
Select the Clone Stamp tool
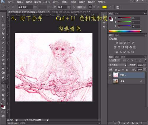[3, 51]
